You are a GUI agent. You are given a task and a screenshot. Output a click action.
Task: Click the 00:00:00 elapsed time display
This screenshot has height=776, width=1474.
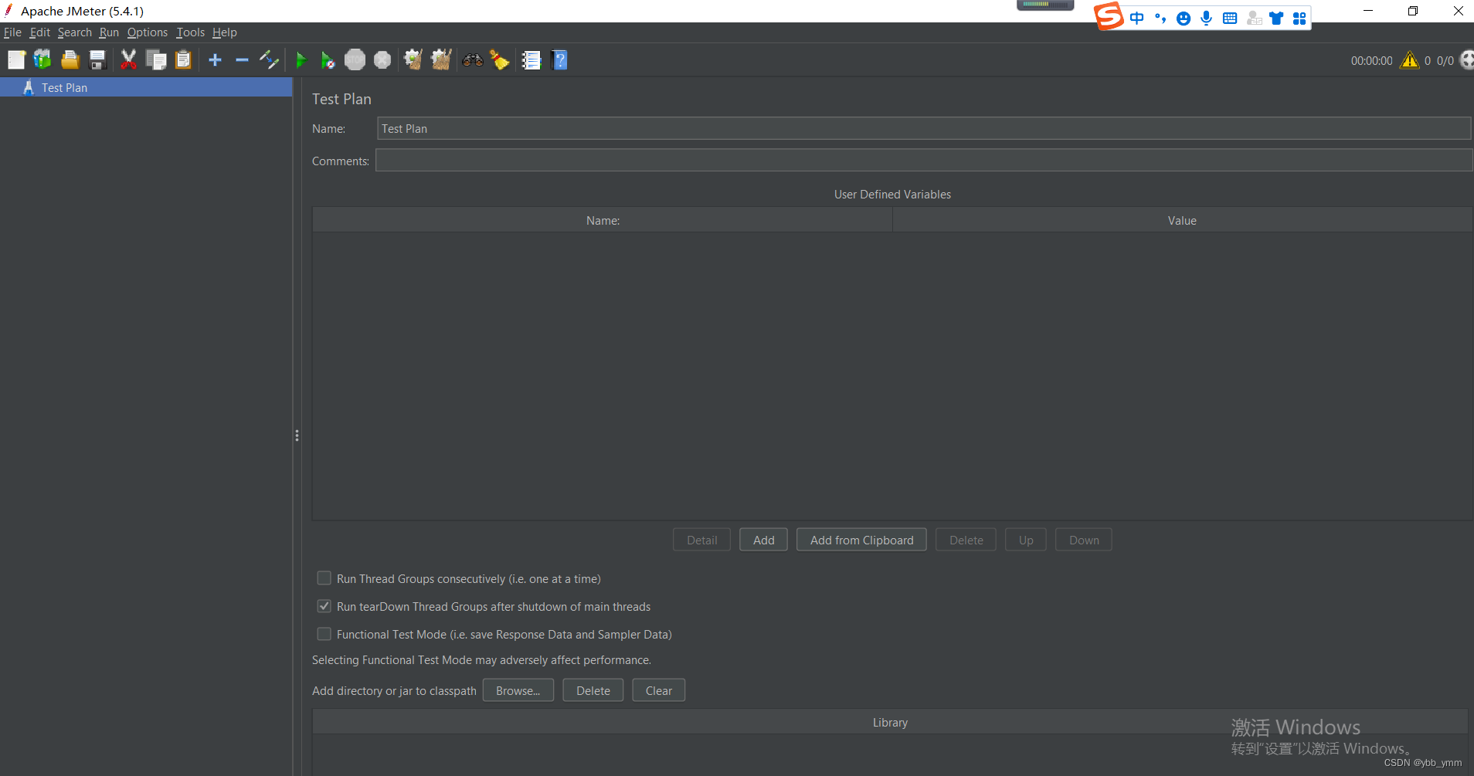1371,60
